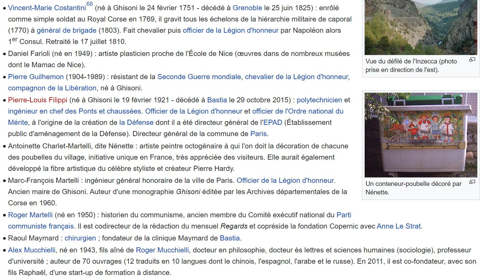Open the chirurgien link
This screenshot has width=481, height=278.
[81, 238]
